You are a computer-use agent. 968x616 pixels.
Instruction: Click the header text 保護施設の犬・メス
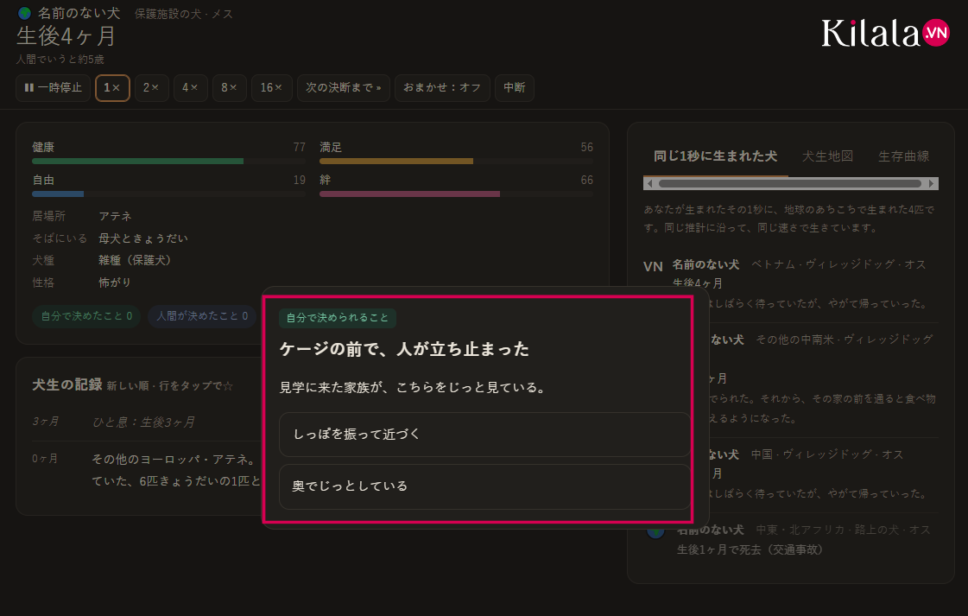tap(184, 14)
